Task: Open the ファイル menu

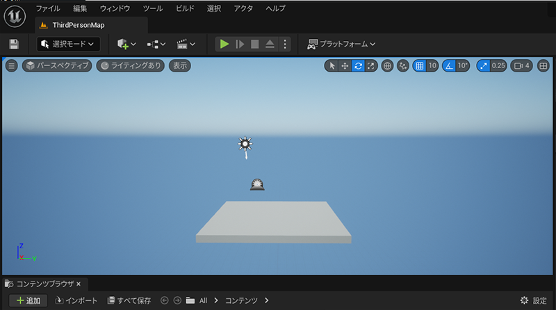Action: pyautogui.click(x=47, y=8)
